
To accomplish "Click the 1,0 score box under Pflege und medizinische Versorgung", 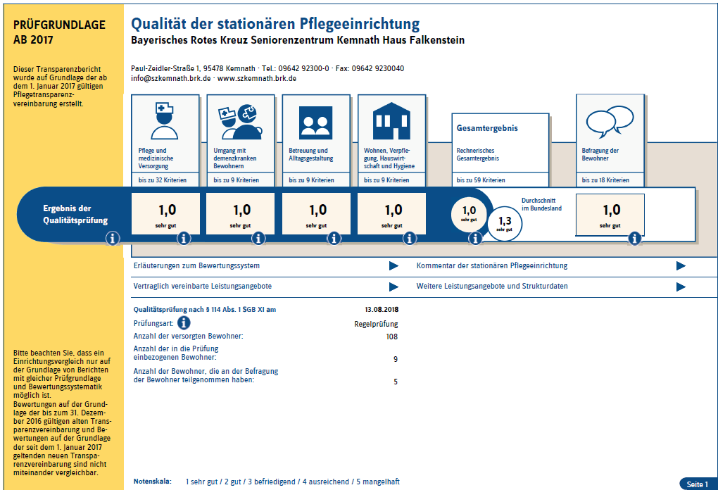I will coord(165,213).
